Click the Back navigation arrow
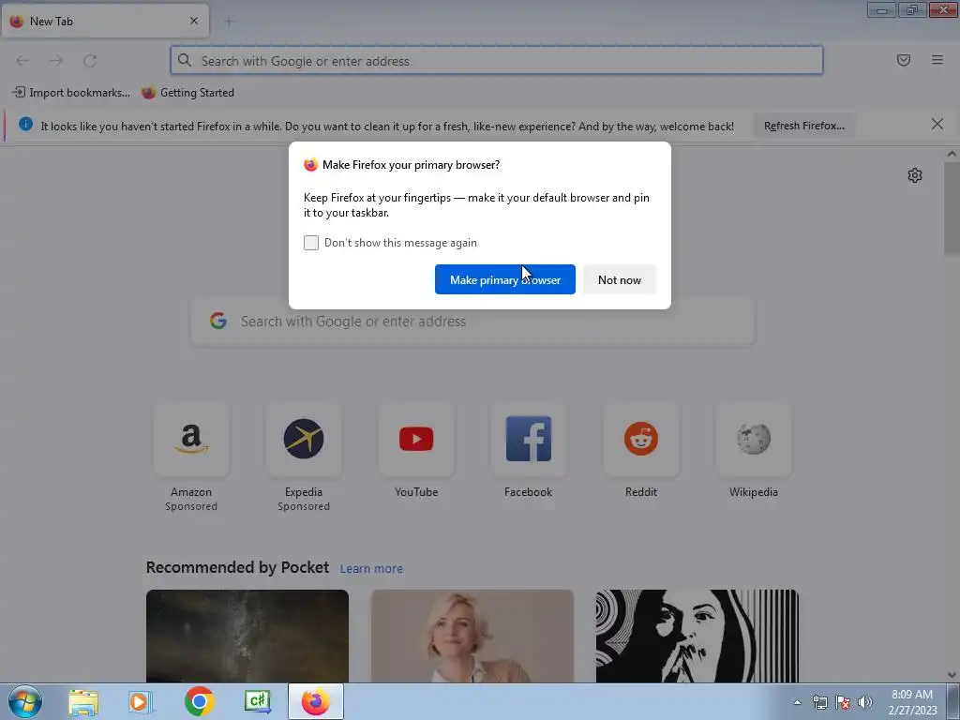Image resolution: width=960 pixels, height=720 pixels. (x=22, y=61)
